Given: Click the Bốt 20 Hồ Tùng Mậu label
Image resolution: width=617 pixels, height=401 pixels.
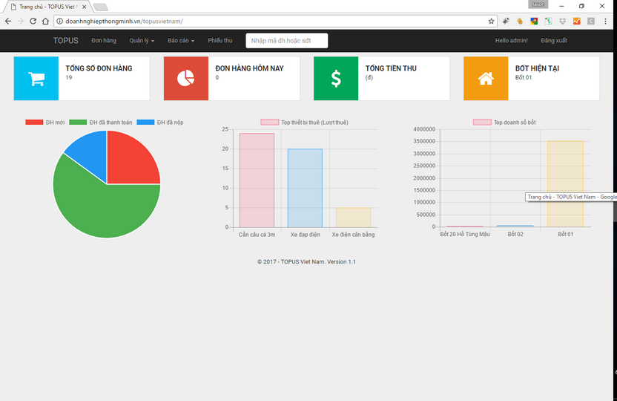Looking at the screenshot, I should (465, 234).
